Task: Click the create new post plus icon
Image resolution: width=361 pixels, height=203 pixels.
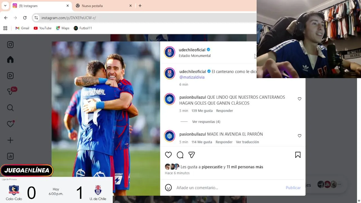Action: (10, 140)
